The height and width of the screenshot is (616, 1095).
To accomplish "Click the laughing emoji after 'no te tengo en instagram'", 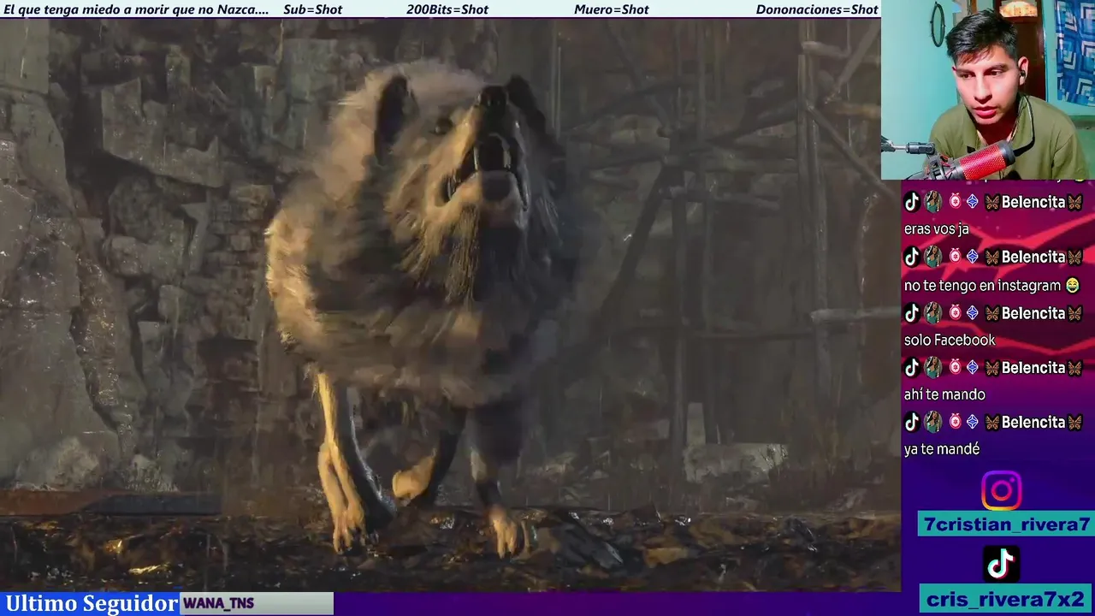I will (1072, 285).
